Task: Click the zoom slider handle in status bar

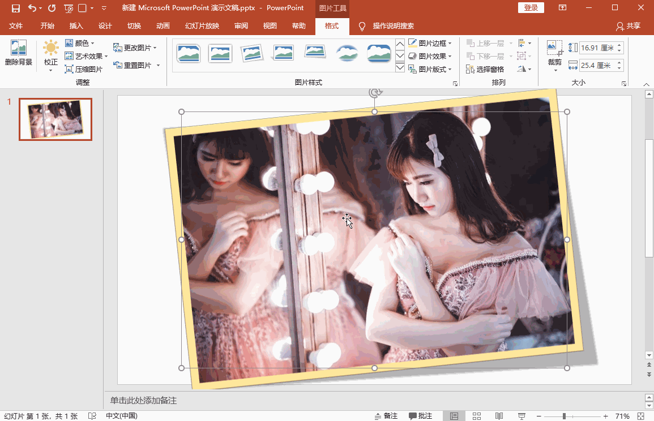Action: pos(564,416)
